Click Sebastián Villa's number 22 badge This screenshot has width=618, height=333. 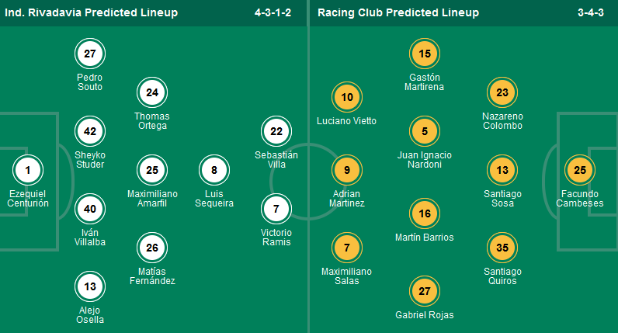click(276, 132)
